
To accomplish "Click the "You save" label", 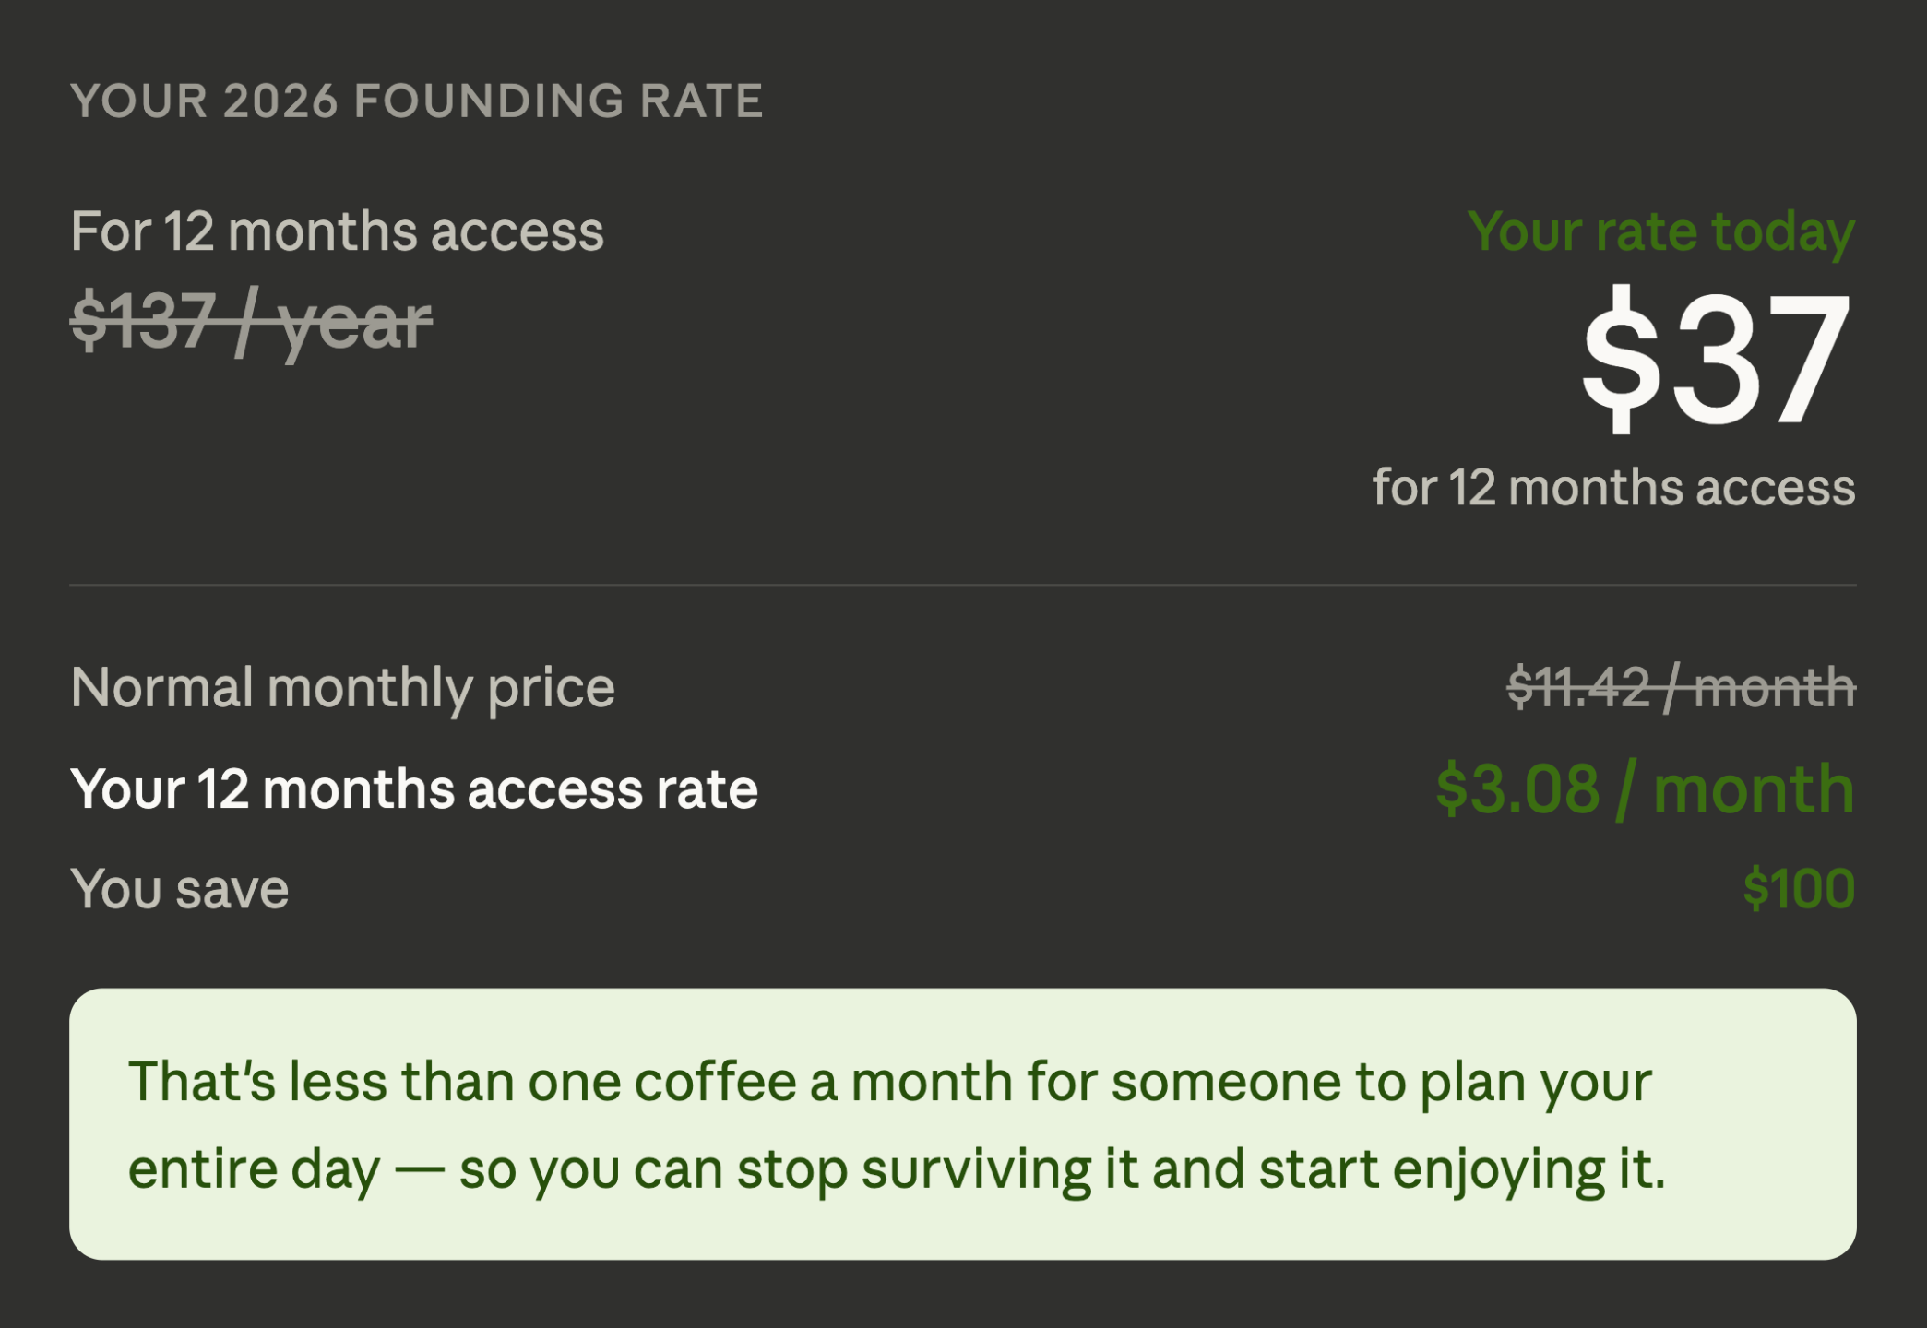I will [x=180, y=889].
